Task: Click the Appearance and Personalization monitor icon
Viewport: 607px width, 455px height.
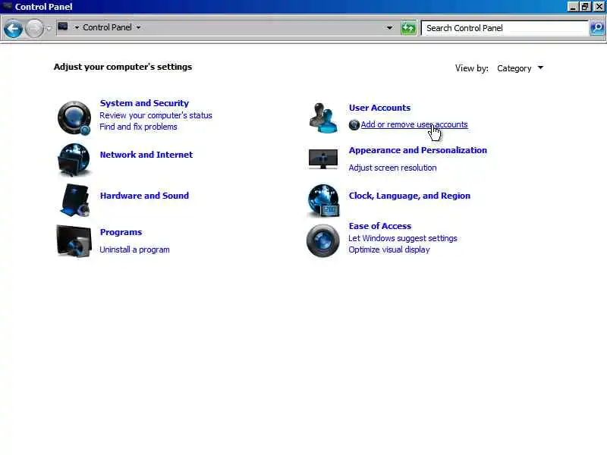Action: (323, 158)
